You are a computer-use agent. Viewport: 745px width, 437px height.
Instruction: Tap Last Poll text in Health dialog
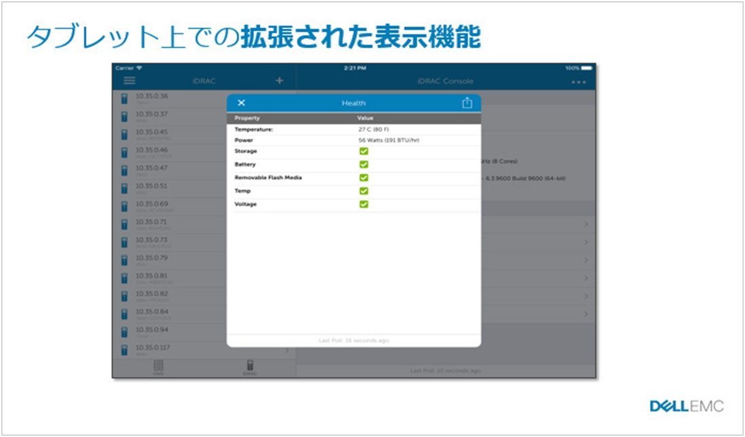(x=354, y=341)
